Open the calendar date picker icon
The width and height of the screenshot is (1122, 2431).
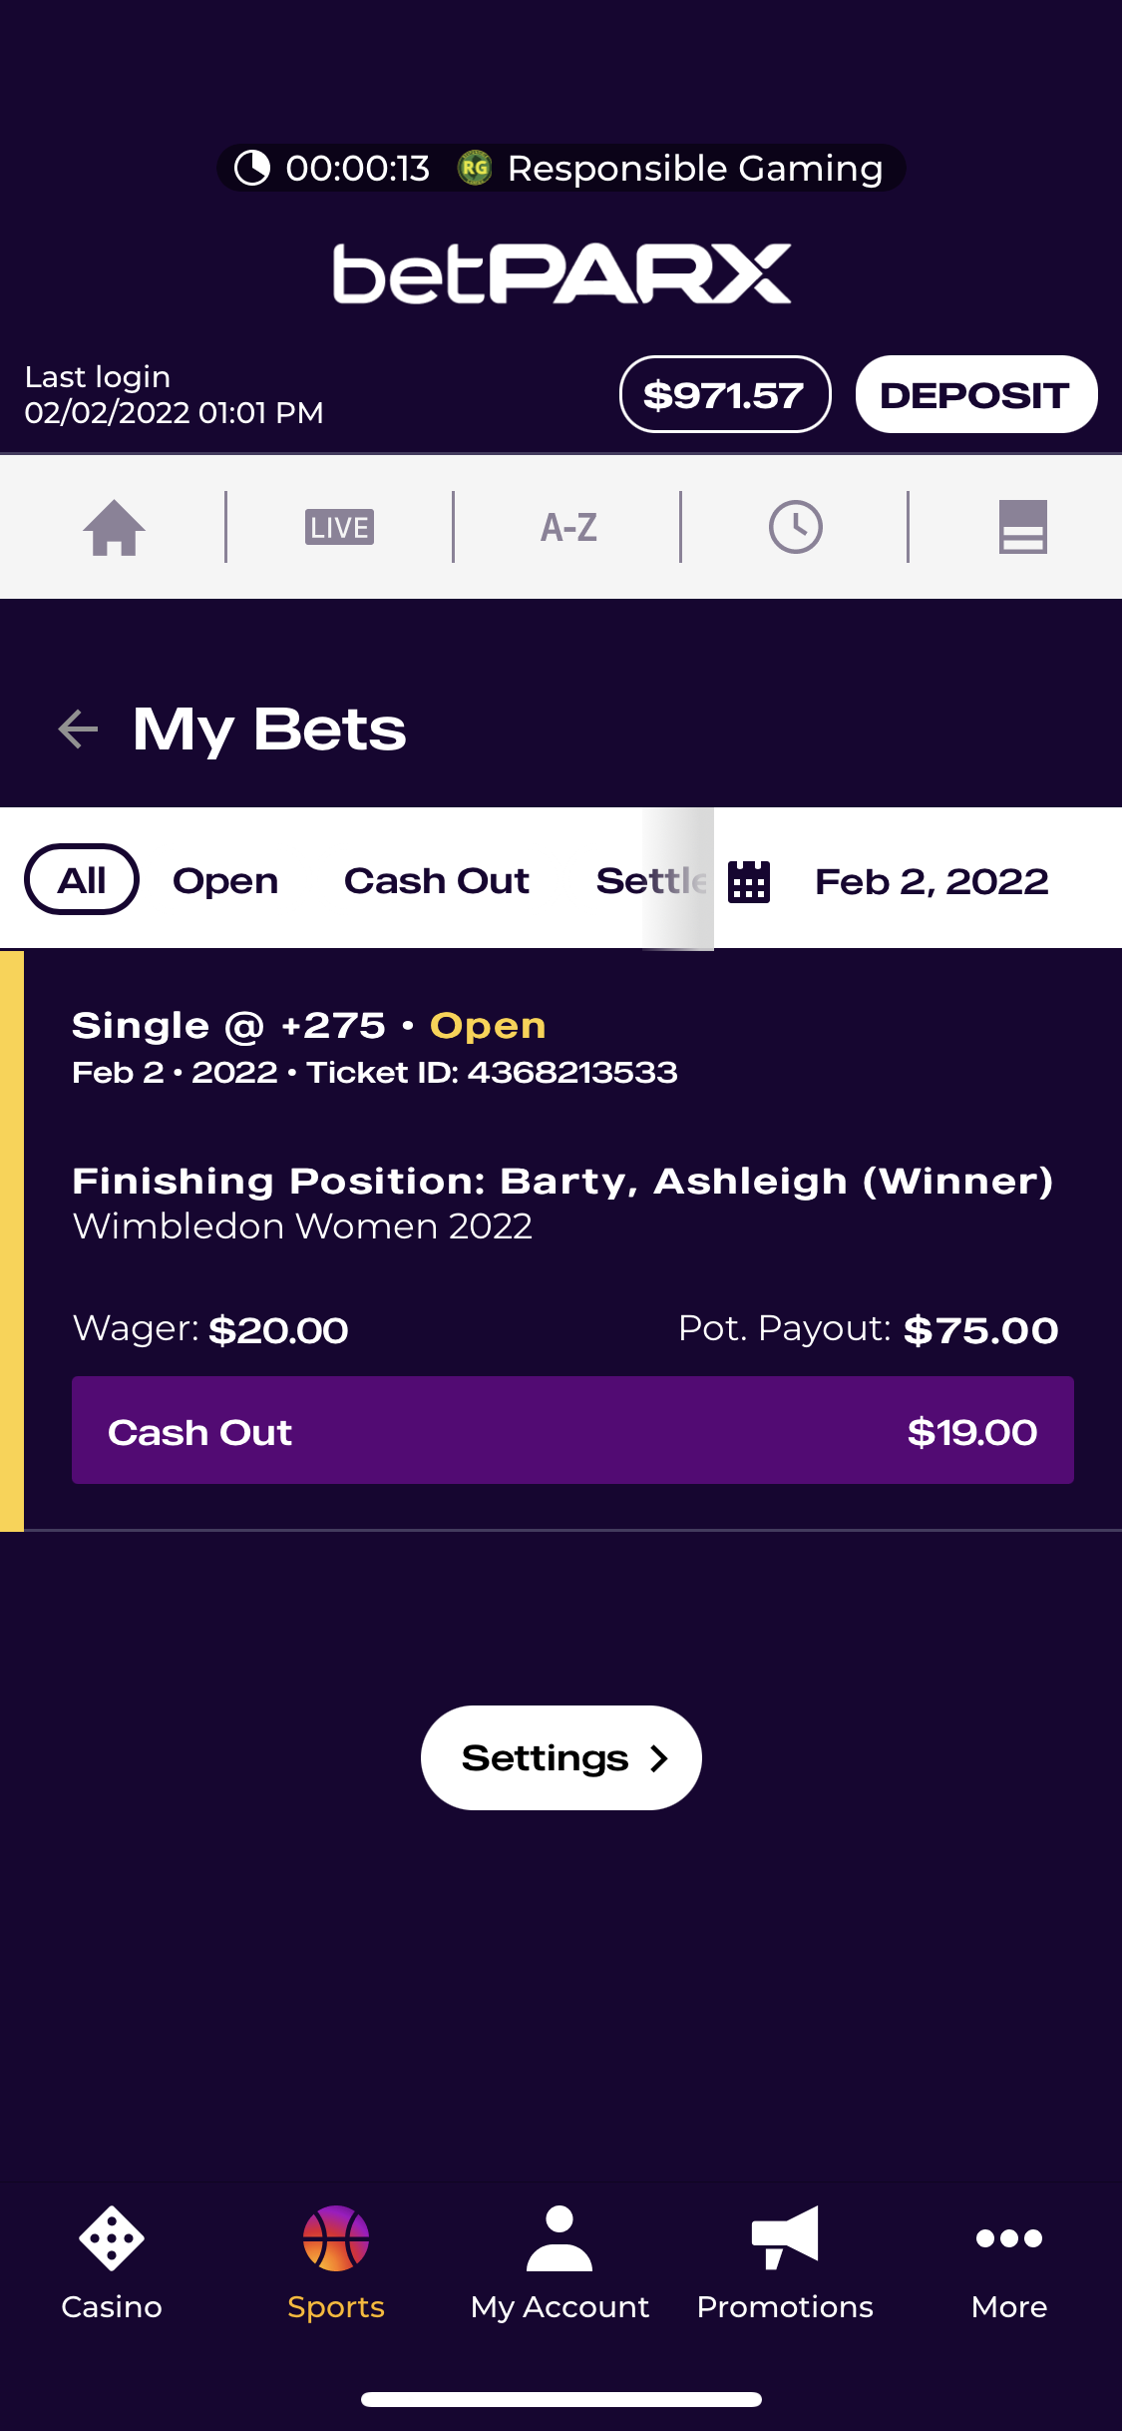pyautogui.click(x=749, y=881)
